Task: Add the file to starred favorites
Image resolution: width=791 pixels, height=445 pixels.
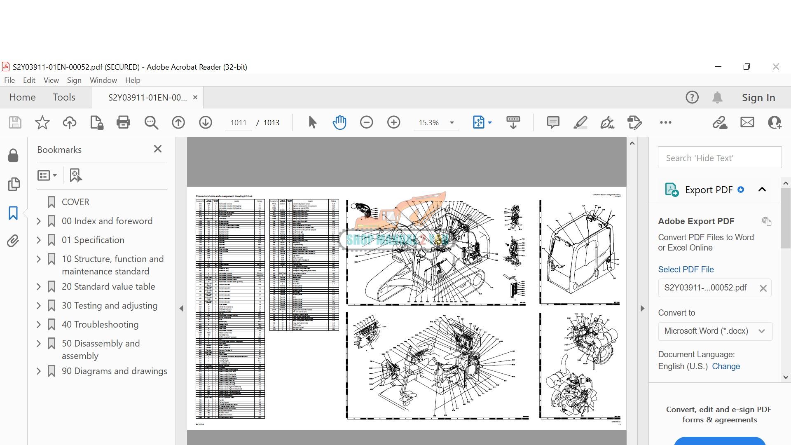Action: point(42,122)
